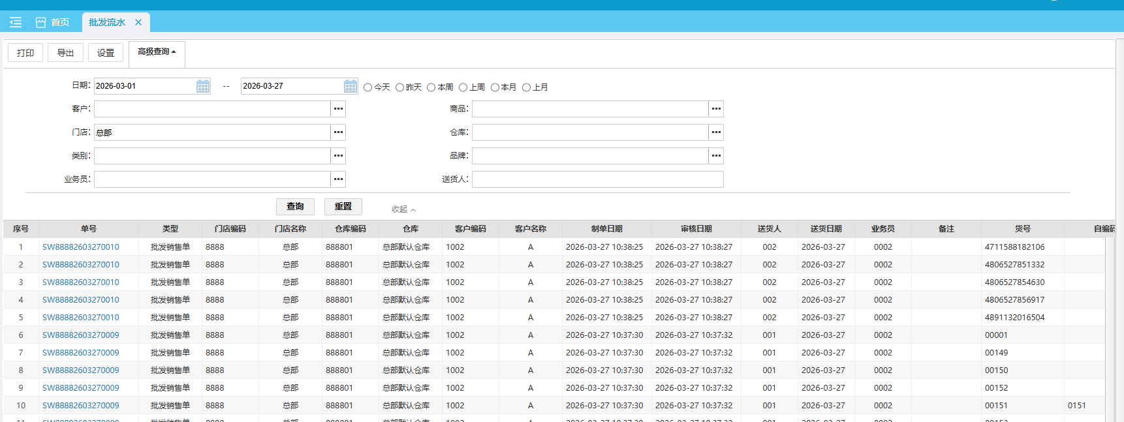Click 收起 to collapse filters
1124x422 pixels.
403,209
